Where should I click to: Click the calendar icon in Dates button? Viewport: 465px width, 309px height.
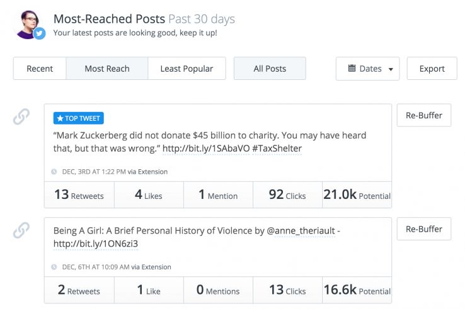pos(352,69)
